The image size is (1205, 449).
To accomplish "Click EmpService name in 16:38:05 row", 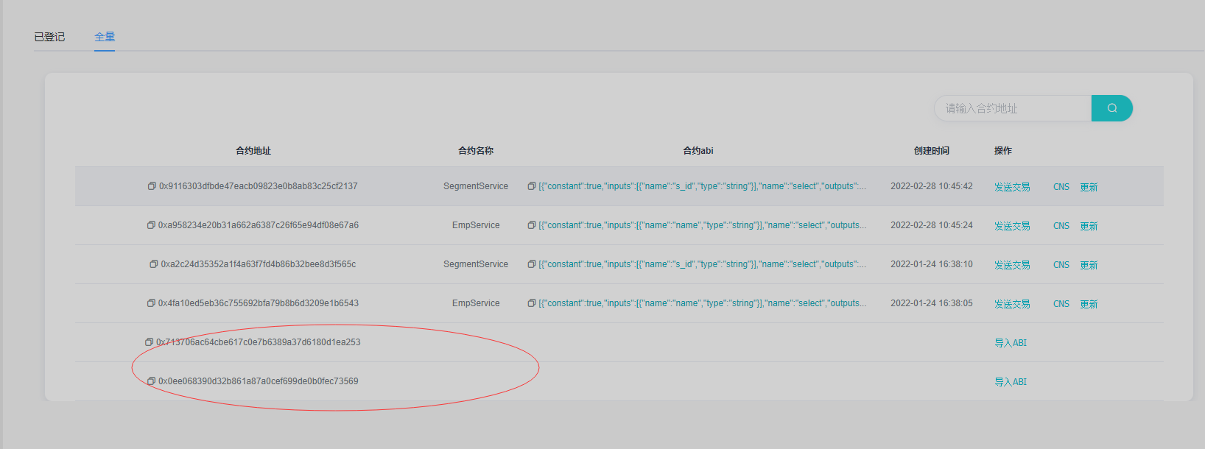I will 476,303.
